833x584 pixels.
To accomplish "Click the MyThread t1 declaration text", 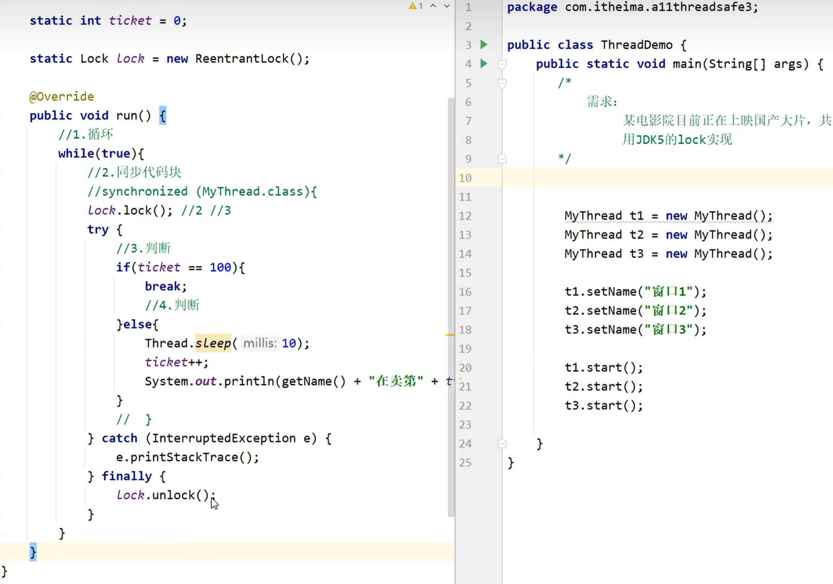I will 604,216.
